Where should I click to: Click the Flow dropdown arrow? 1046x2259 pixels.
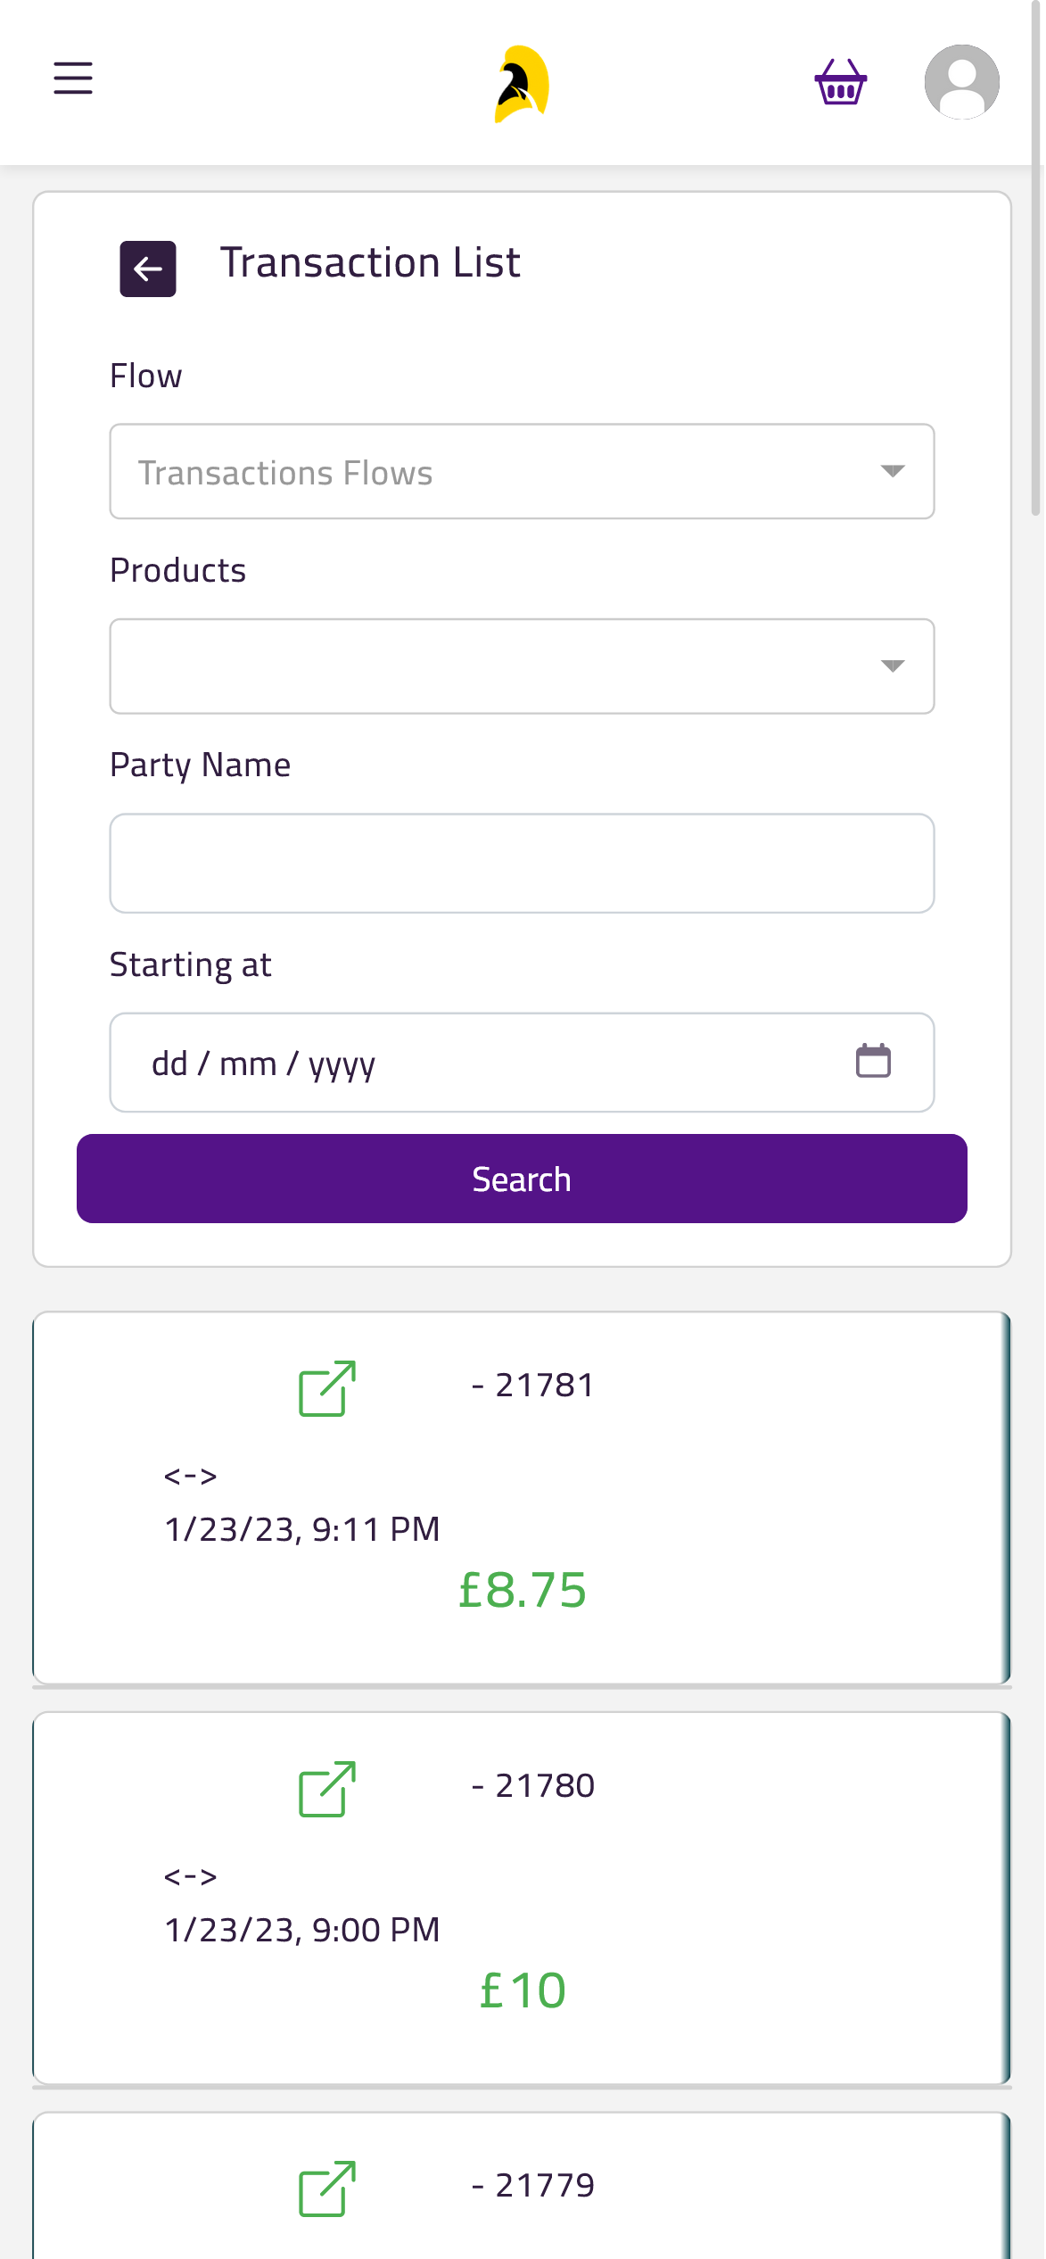893,471
